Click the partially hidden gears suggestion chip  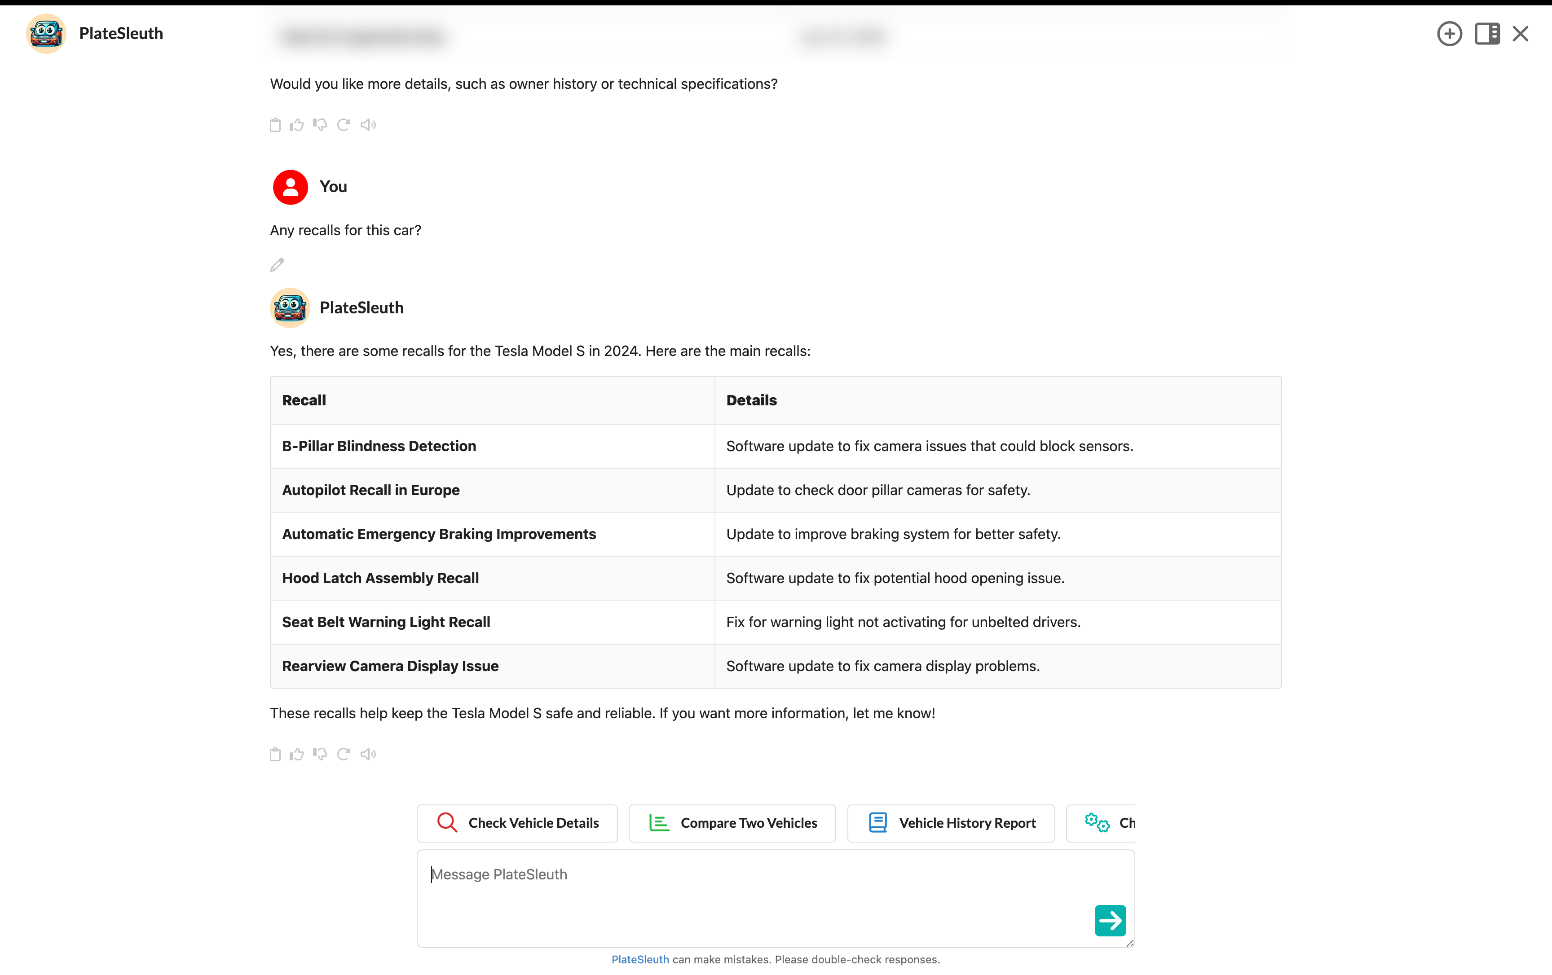coord(1102,823)
